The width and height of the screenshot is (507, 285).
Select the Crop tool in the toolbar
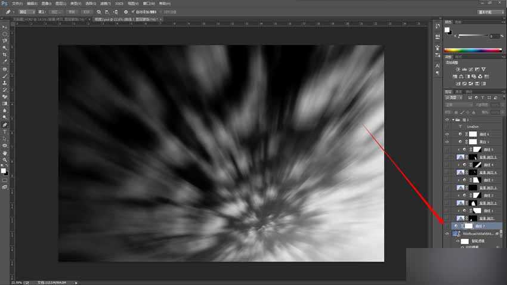click(x=5, y=54)
